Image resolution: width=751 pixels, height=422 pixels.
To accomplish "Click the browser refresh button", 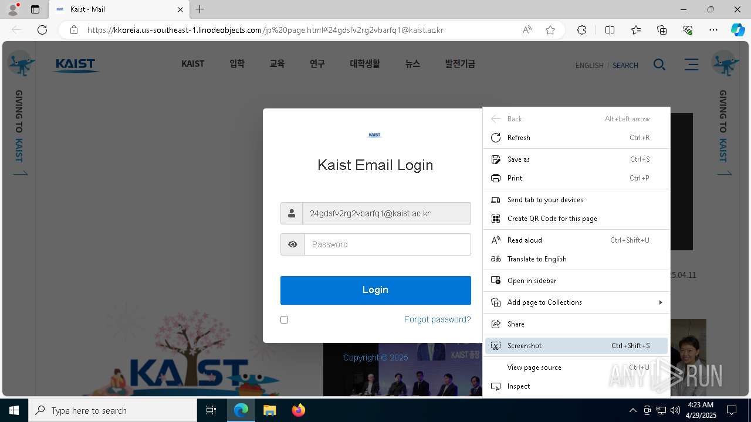I will click(x=42, y=30).
